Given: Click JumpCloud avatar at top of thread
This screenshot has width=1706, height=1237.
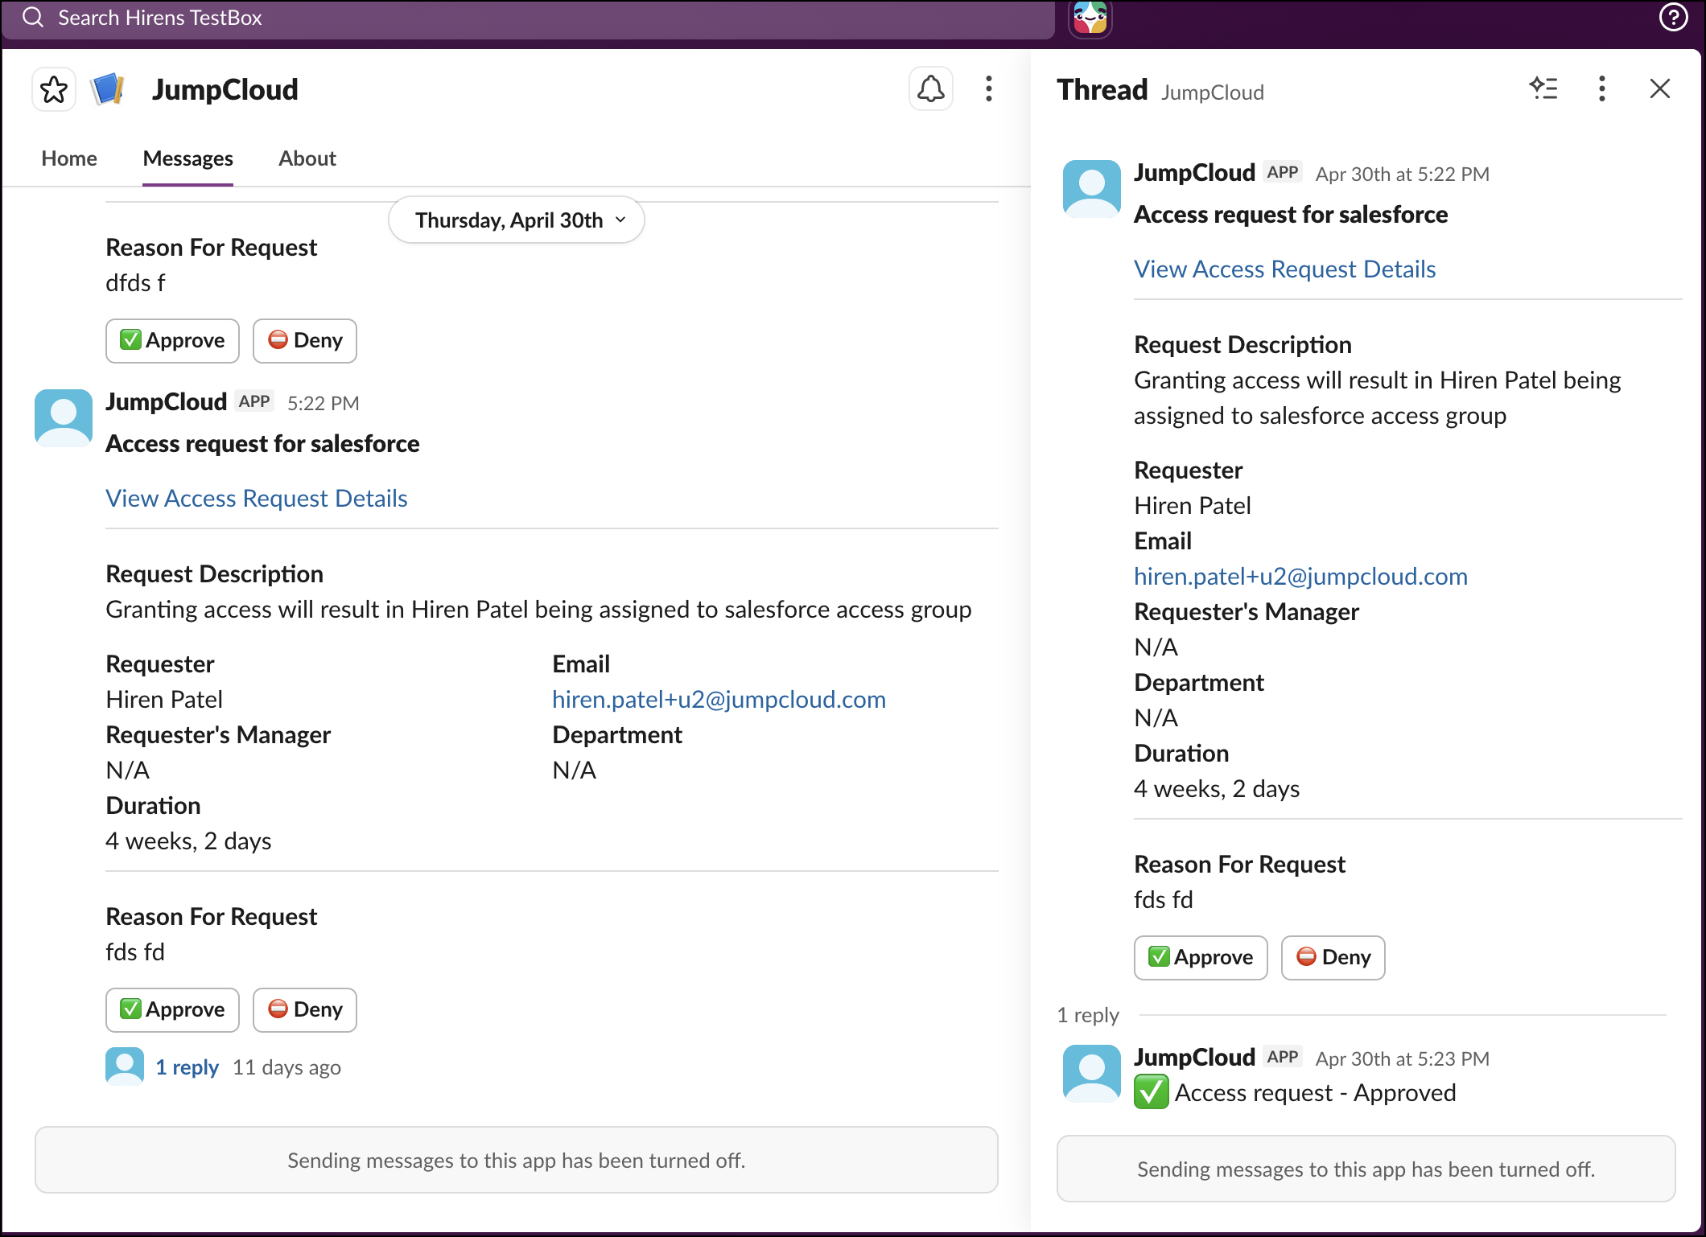Looking at the screenshot, I should tap(1092, 189).
